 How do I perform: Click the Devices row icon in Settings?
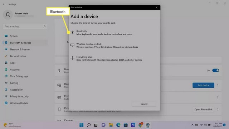[x=59, y=85]
